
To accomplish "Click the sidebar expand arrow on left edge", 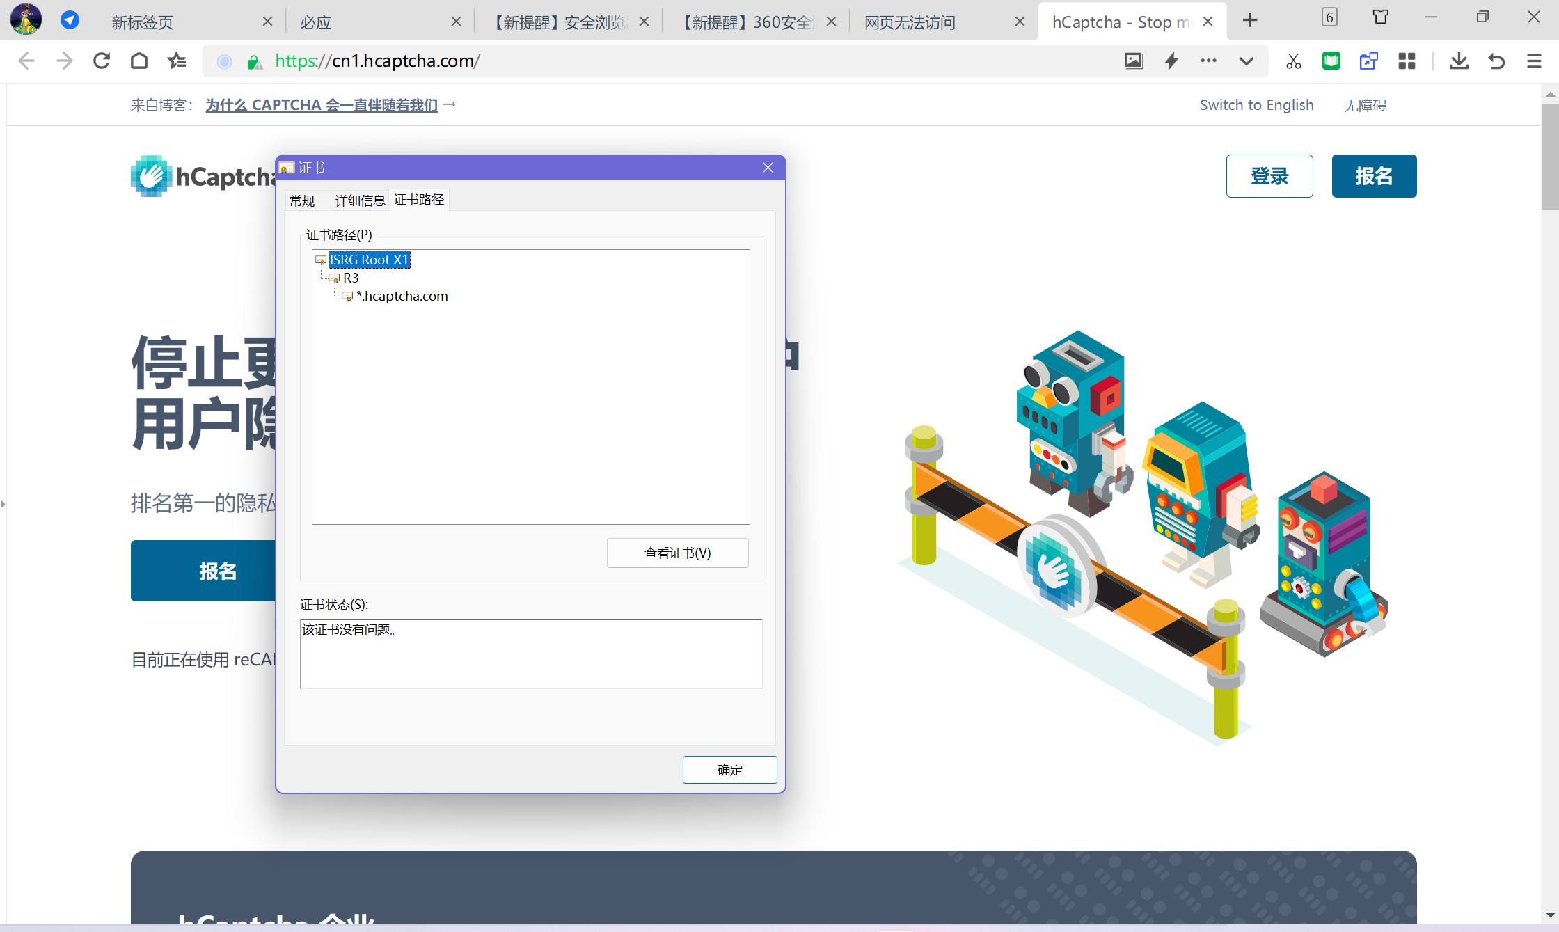I will point(3,504).
